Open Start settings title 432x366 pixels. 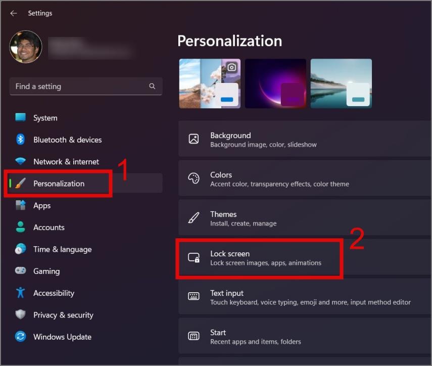[x=218, y=332]
